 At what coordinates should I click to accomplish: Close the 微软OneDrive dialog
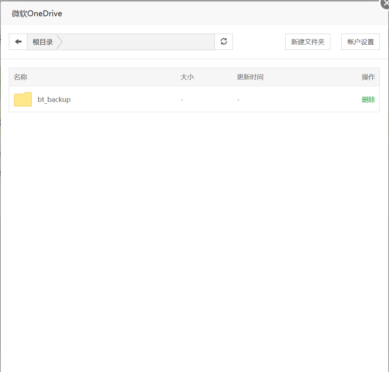[385, 4]
